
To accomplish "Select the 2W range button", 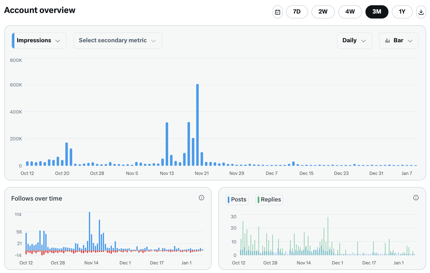I will click(323, 12).
